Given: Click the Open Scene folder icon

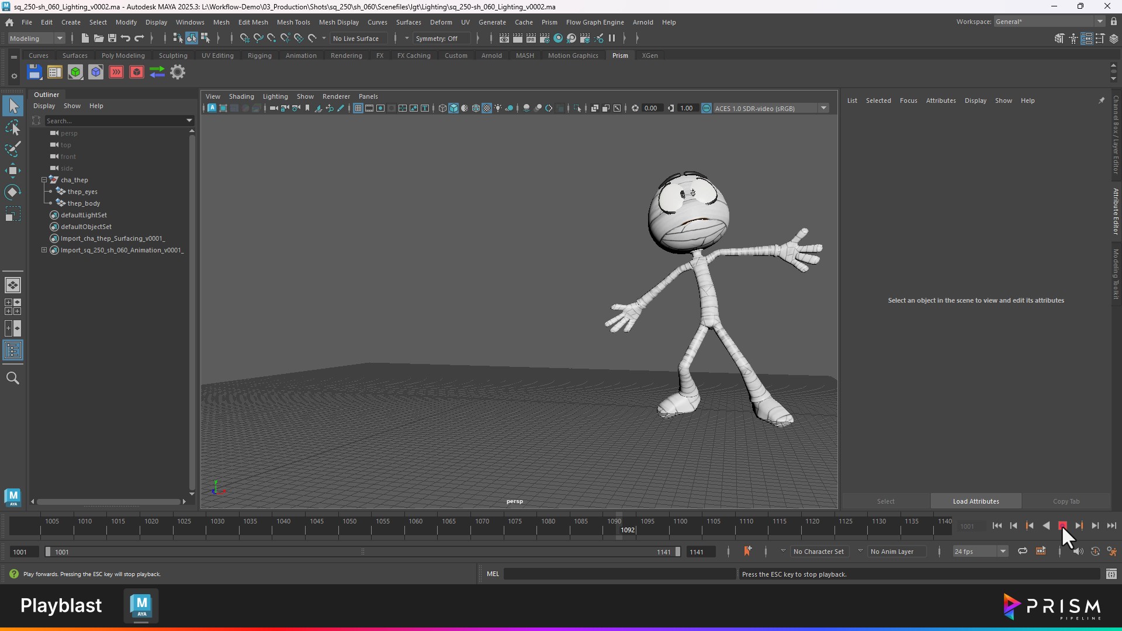Looking at the screenshot, I should coord(99,39).
